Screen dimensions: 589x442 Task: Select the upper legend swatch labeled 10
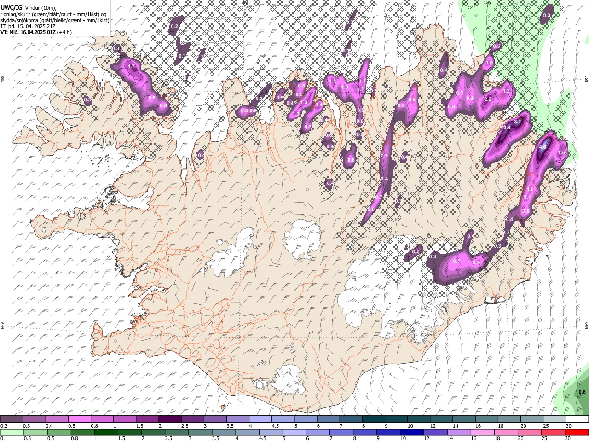click(418, 419)
